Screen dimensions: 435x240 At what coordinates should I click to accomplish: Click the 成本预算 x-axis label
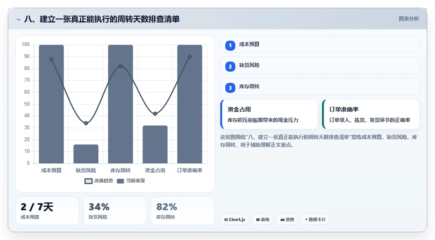(51, 171)
